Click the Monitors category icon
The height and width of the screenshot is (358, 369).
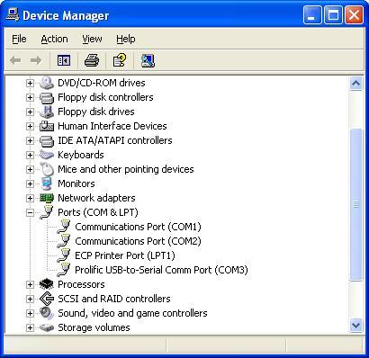[47, 183]
